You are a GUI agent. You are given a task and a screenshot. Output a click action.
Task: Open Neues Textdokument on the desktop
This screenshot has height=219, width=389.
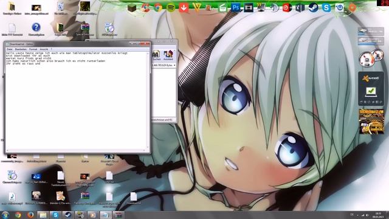(61, 178)
